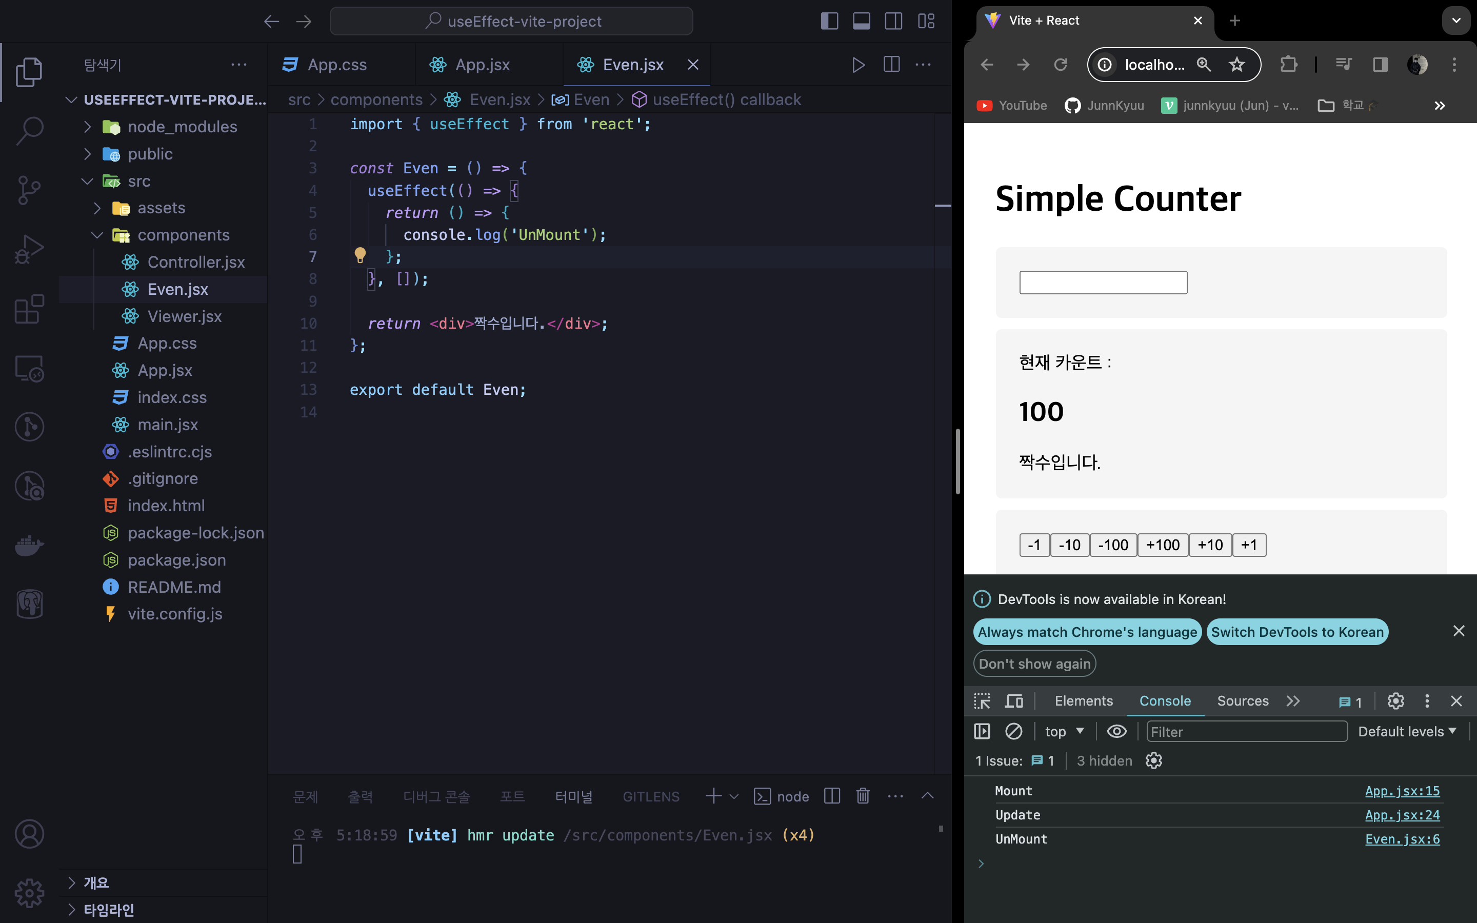This screenshot has height=923, width=1477.
Task: Toggle live expression eye icon
Action: (1116, 731)
